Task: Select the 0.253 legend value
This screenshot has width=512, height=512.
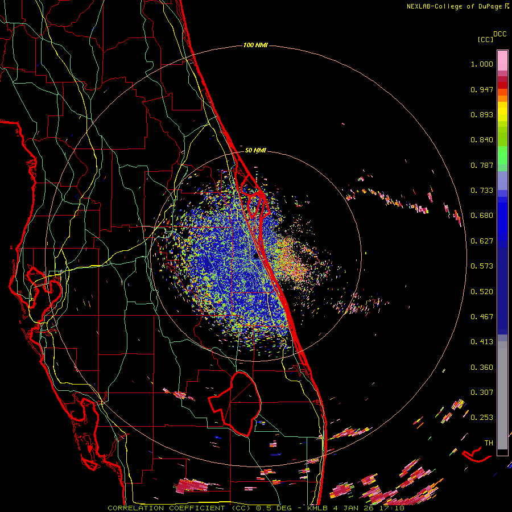Action: point(482,418)
